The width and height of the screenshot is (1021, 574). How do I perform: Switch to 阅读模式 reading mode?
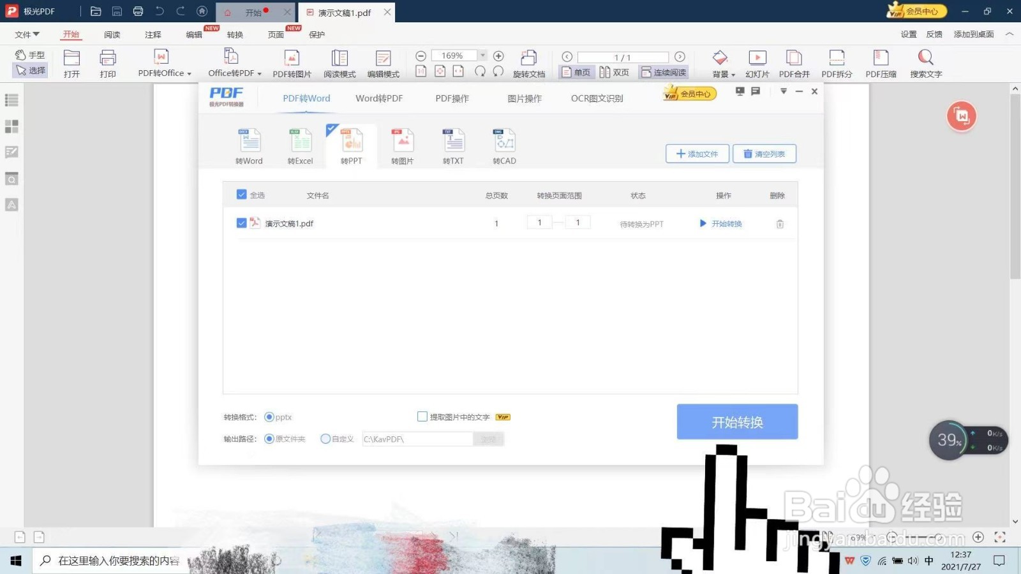(339, 64)
